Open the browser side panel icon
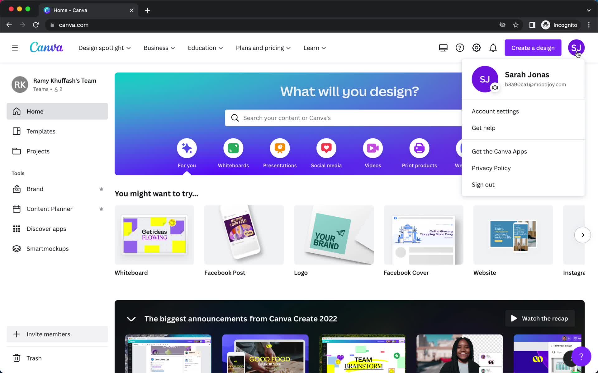This screenshot has width=598, height=373. click(532, 25)
